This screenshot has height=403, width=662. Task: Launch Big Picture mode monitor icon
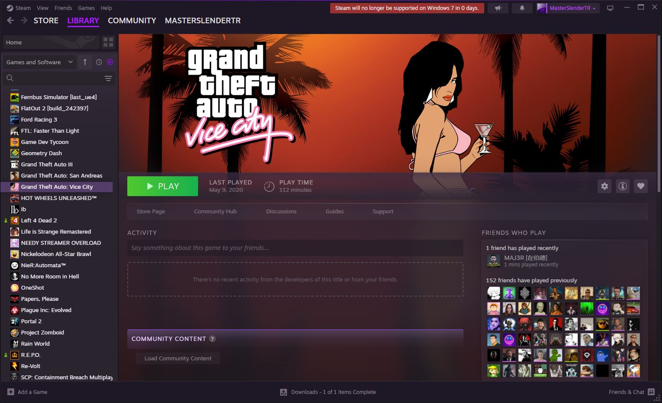coord(610,8)
